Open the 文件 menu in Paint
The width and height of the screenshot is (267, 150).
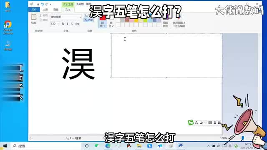(34, 10)
